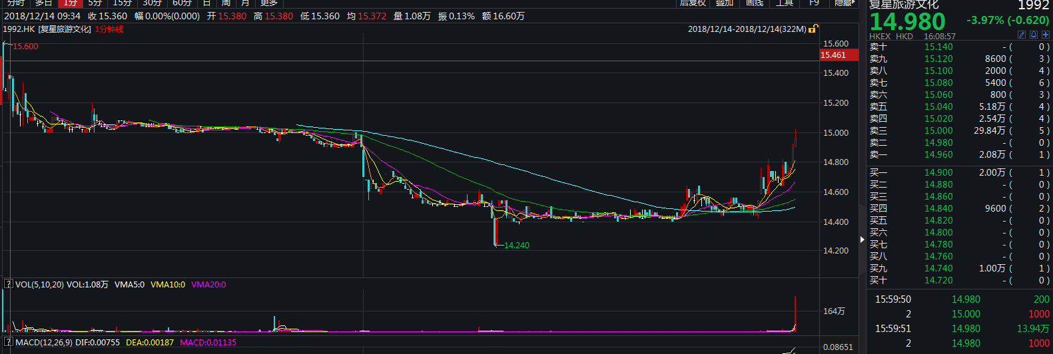Click the 0.08651 MACD axis value
This screenshot has height=354, width=1053.
(x=838, y=347)
